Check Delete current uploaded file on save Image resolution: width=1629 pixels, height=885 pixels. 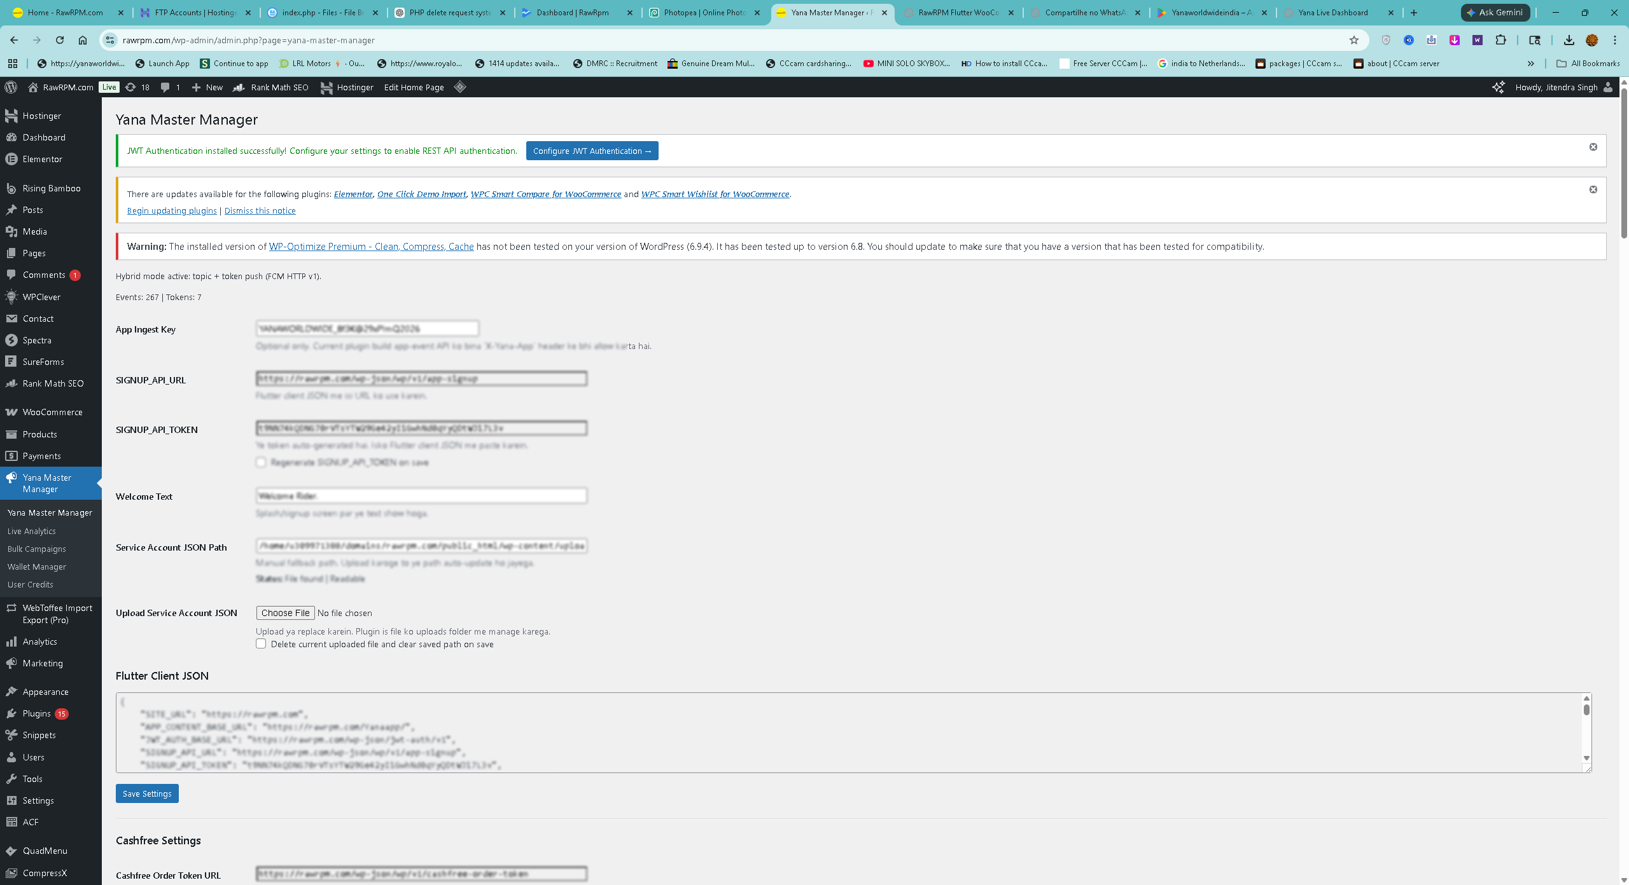tap(260, 643)
